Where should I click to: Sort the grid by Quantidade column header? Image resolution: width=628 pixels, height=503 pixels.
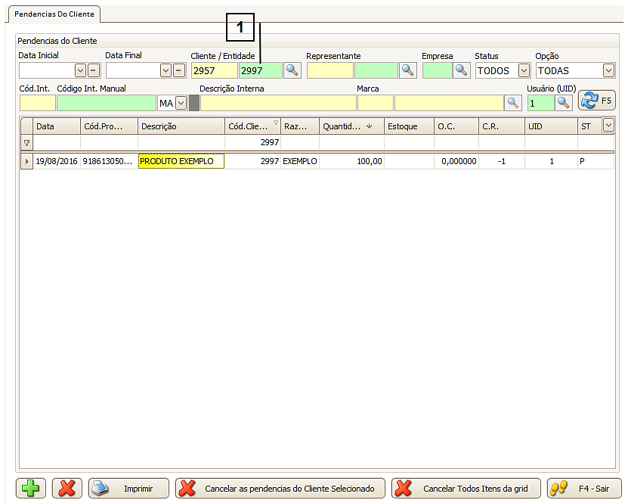coord(351,126)
